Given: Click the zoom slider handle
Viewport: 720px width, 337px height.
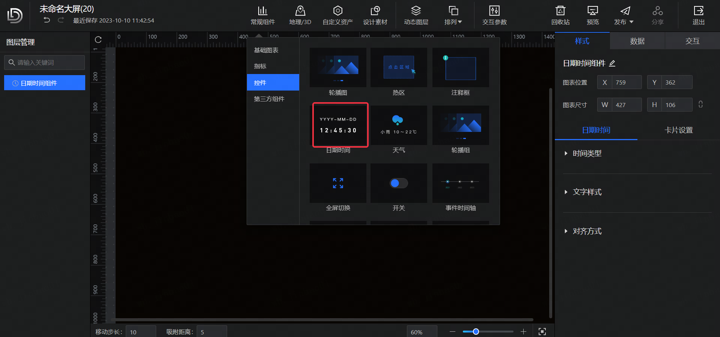Looking at the screenshot, I should click(476, 331).
